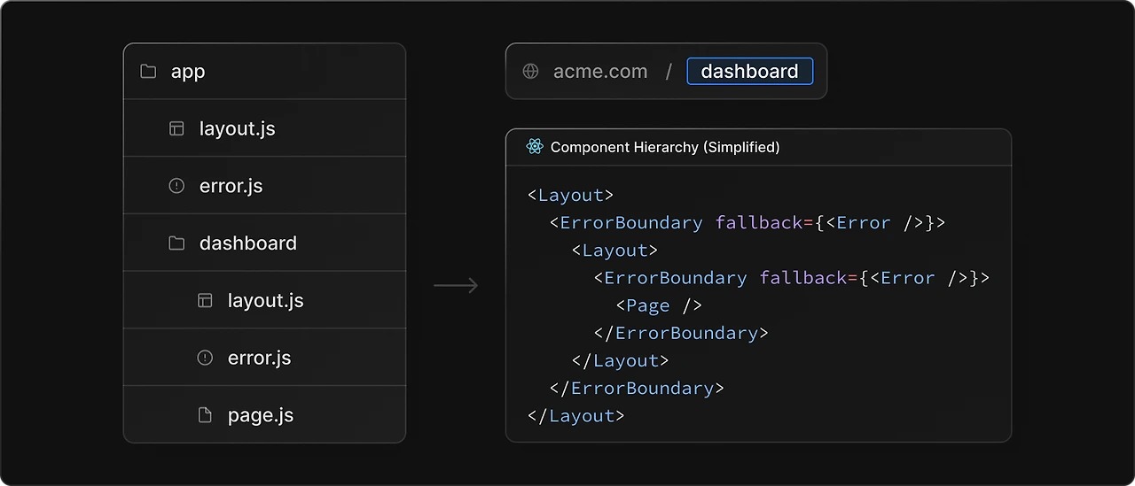Click the highlighted dashboard URL segment
Image resolution: width=1135 pixels, height=486 pixels.
tap(749, 72)
